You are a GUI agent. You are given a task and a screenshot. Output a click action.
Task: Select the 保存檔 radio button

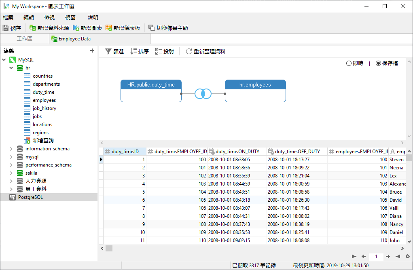pos(378,63)
